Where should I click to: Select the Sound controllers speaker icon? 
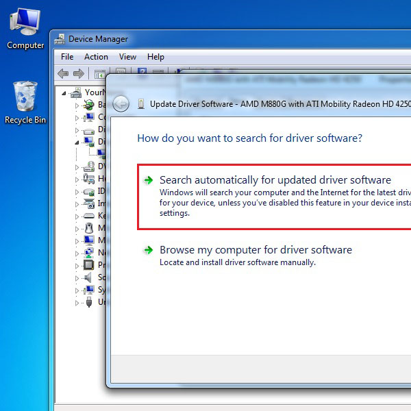tap(88, 277)
